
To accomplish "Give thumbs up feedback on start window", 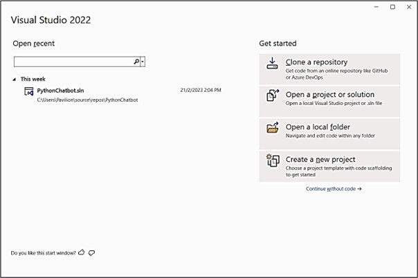I will [x=81, y=252].
